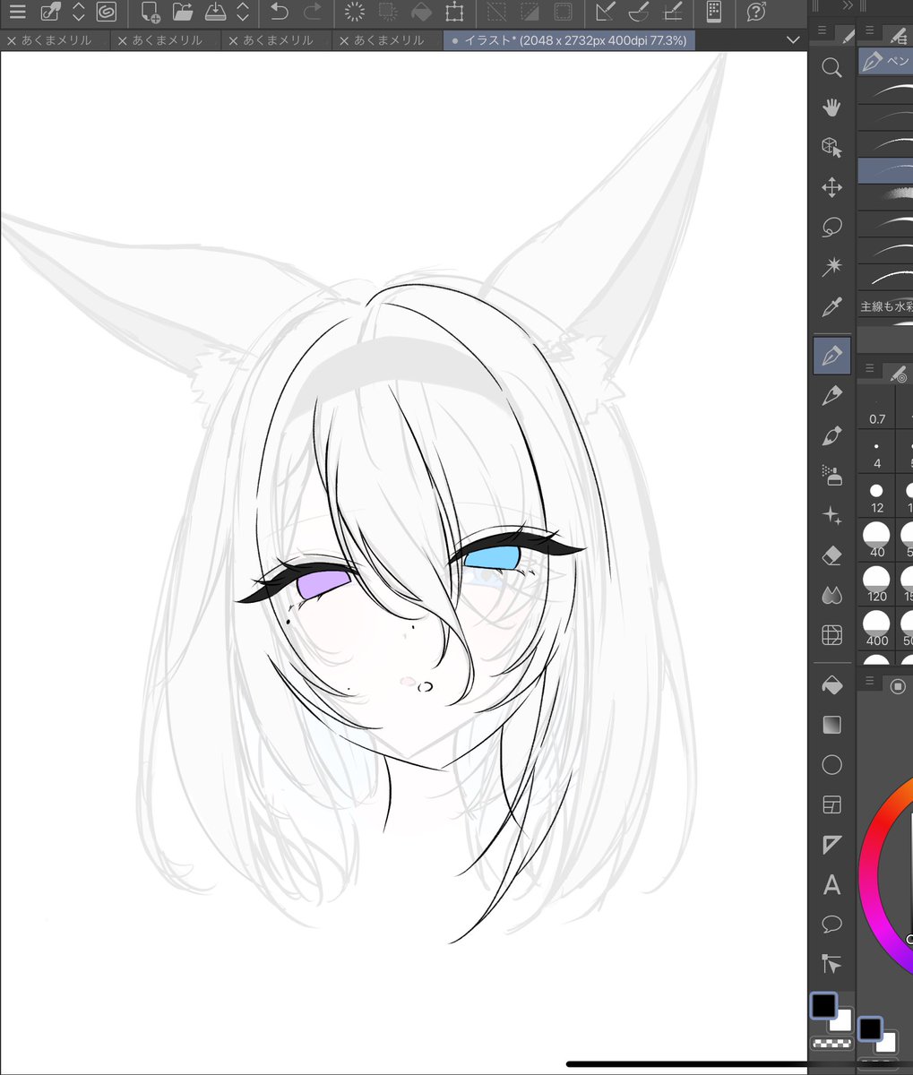The width and height of the screenshot is (913, 1075).
Task: Toggle show selection border icon
Action: [x=563, y=13]
